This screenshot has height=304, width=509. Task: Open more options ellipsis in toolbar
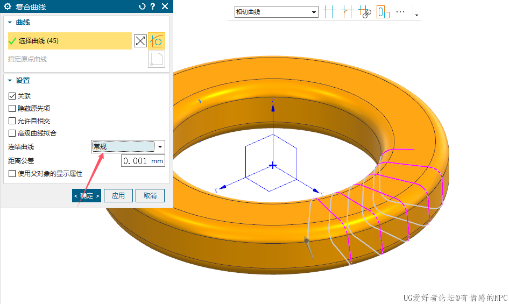(400, 12)
